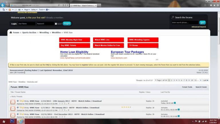Screen dimensions: 220x124
Task: Open European Tour Packages ad link
Action: click(127, 52)
